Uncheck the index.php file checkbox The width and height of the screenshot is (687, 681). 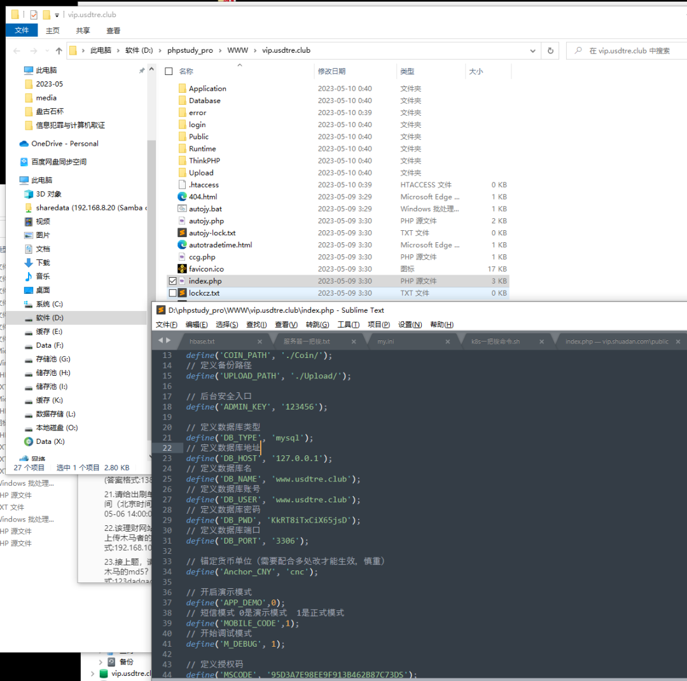click(x=172, y=281)
